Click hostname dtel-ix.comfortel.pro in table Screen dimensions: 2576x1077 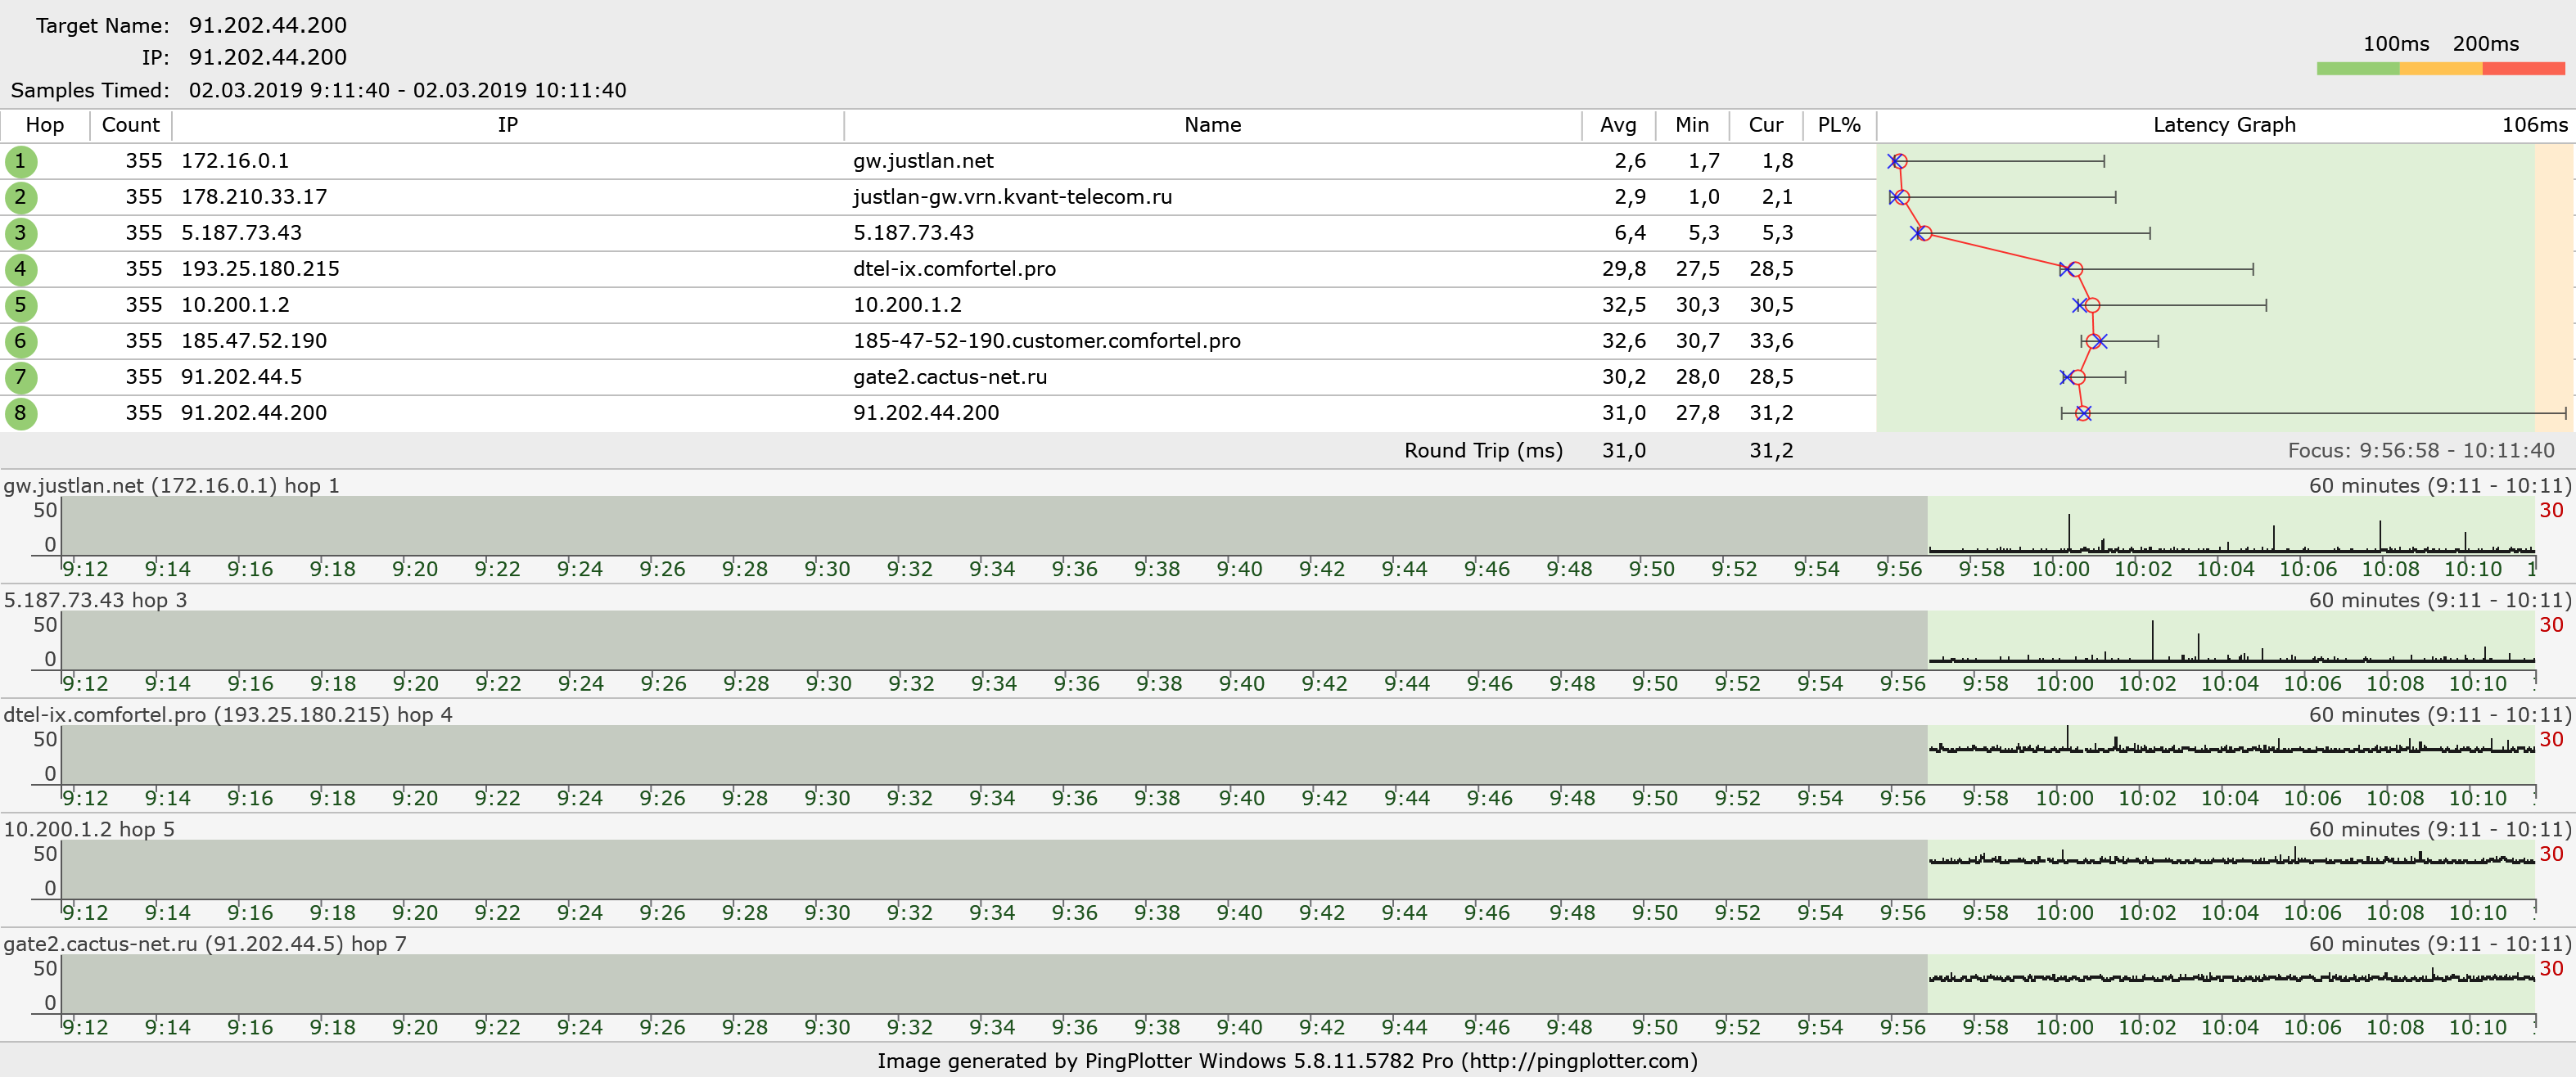coord(954,269)
